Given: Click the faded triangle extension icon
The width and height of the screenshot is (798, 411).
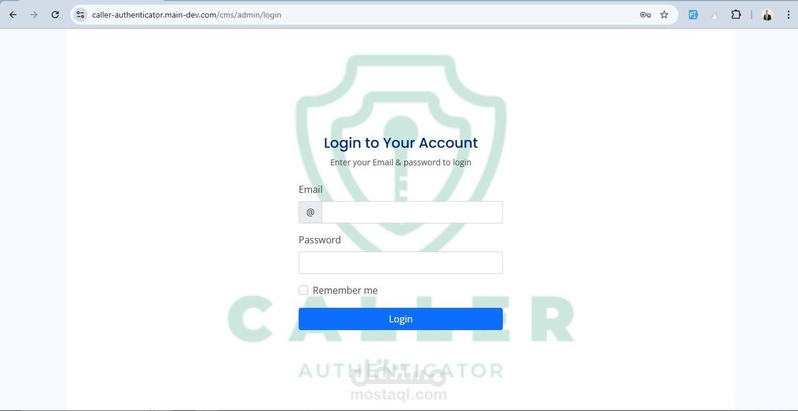Looking at the screenshot, I should point(715,16).
